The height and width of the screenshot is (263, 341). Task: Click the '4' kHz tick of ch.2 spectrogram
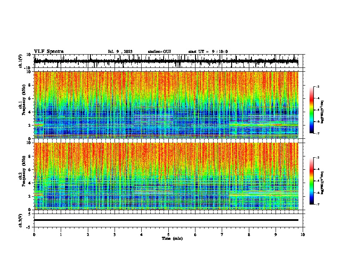(30, 183)
